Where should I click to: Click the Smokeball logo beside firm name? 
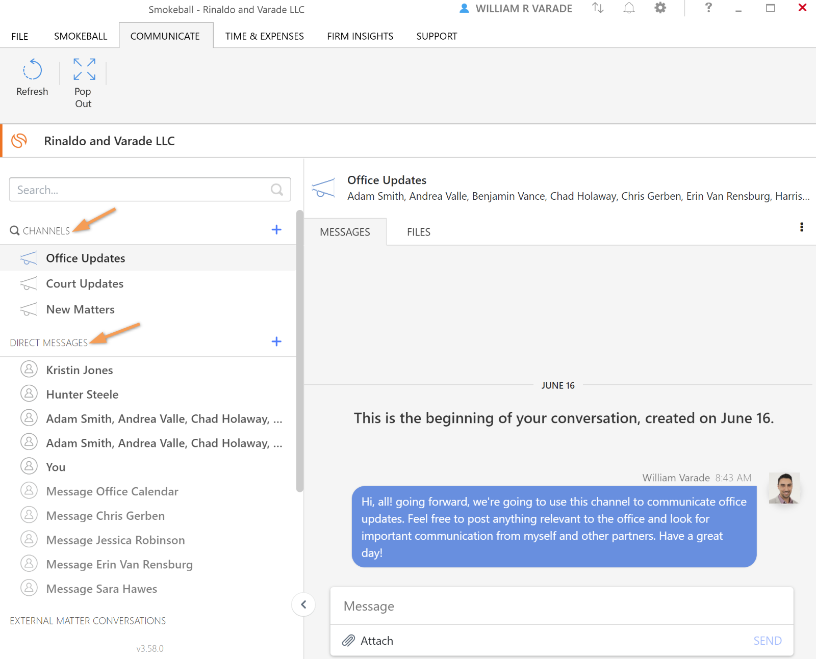[19, 141]
